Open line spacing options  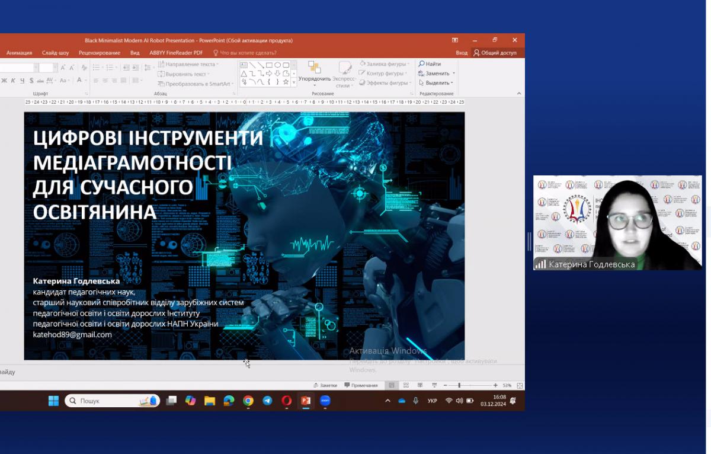[x=149, y=68]
